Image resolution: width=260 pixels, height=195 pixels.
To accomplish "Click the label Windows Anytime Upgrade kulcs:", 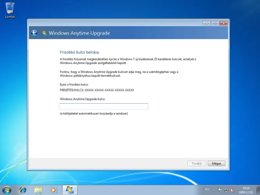I will point(82,99).
